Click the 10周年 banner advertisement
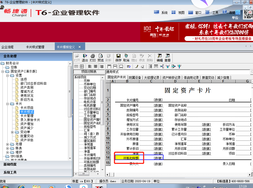Viewport: 253px width, 188px height. pyautogui.click(x=196, y=32)
